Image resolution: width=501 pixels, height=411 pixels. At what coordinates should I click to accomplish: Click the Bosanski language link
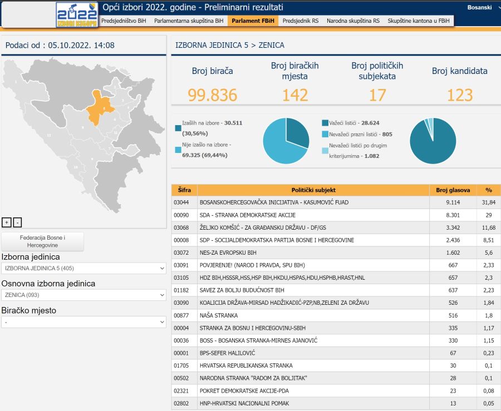pyautogui.click(x=479, y=7)
